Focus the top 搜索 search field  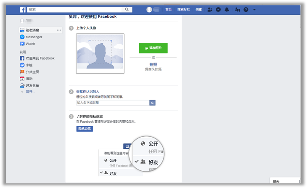[75, 9]
